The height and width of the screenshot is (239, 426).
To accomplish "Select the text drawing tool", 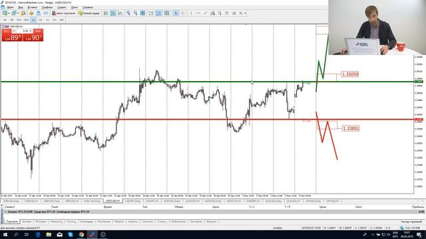I will tap(226, 13).
